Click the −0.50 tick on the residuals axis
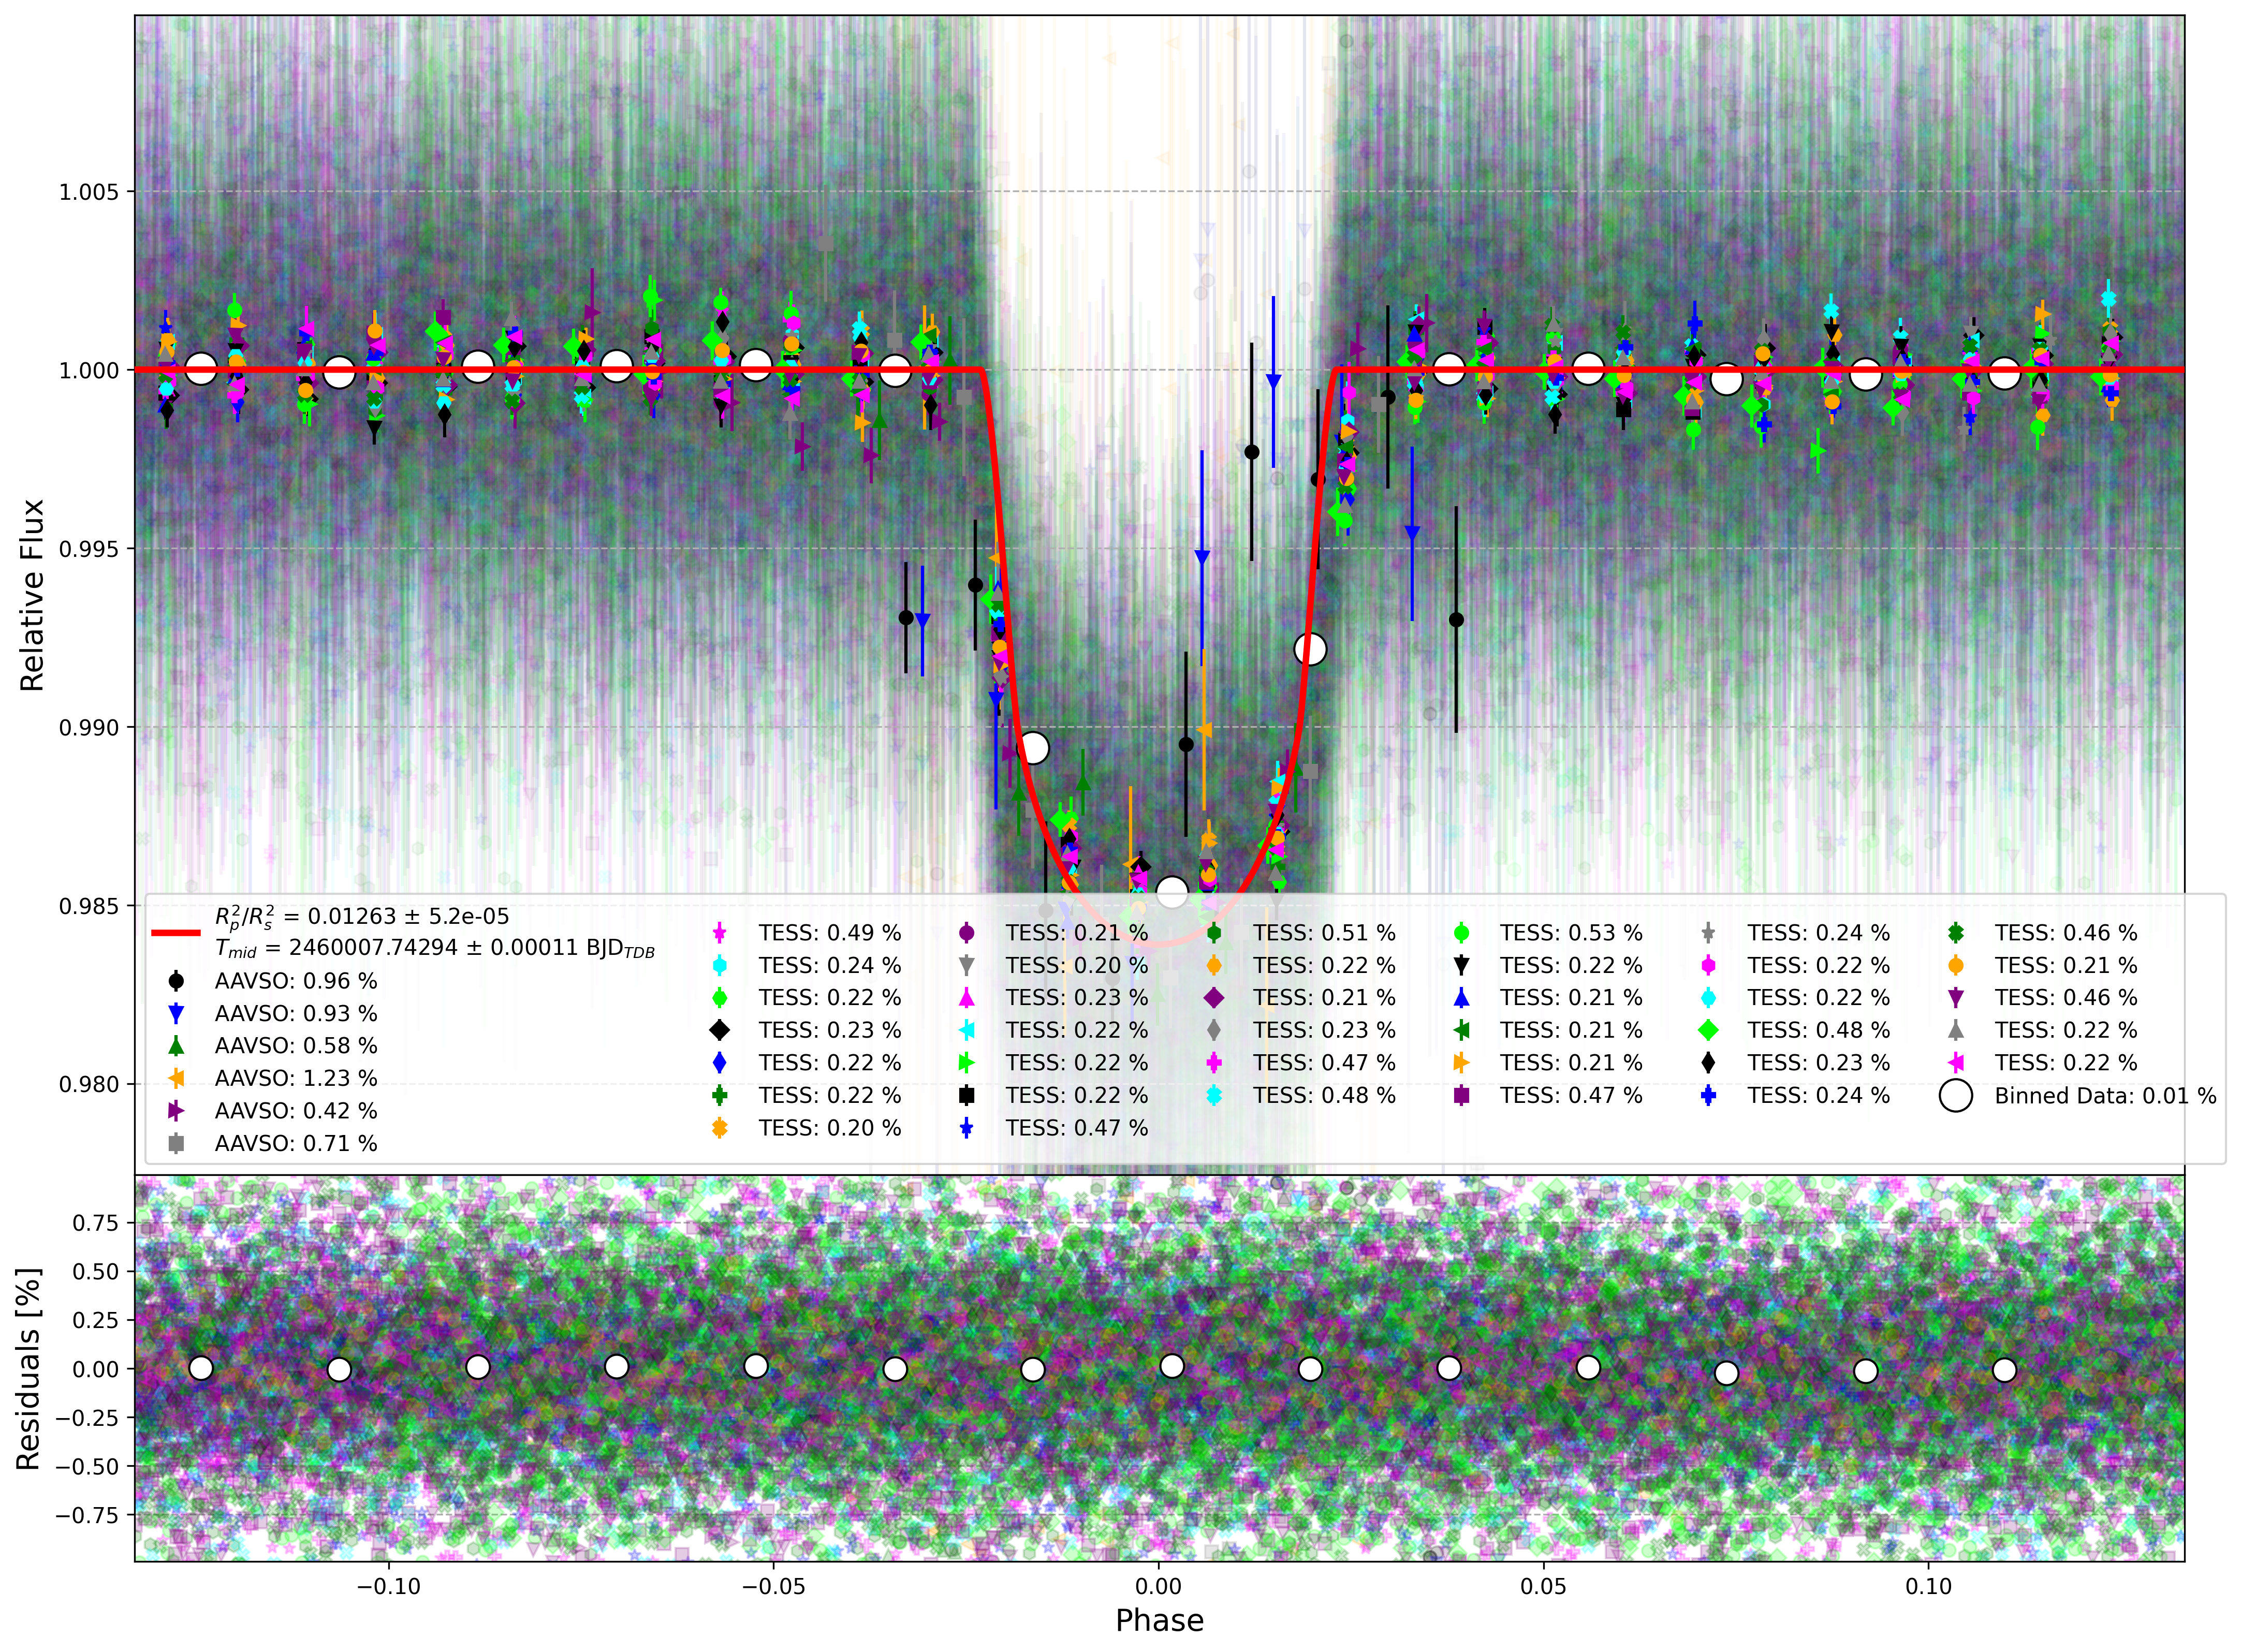2241x1652 pixels. pos(87,1467)
